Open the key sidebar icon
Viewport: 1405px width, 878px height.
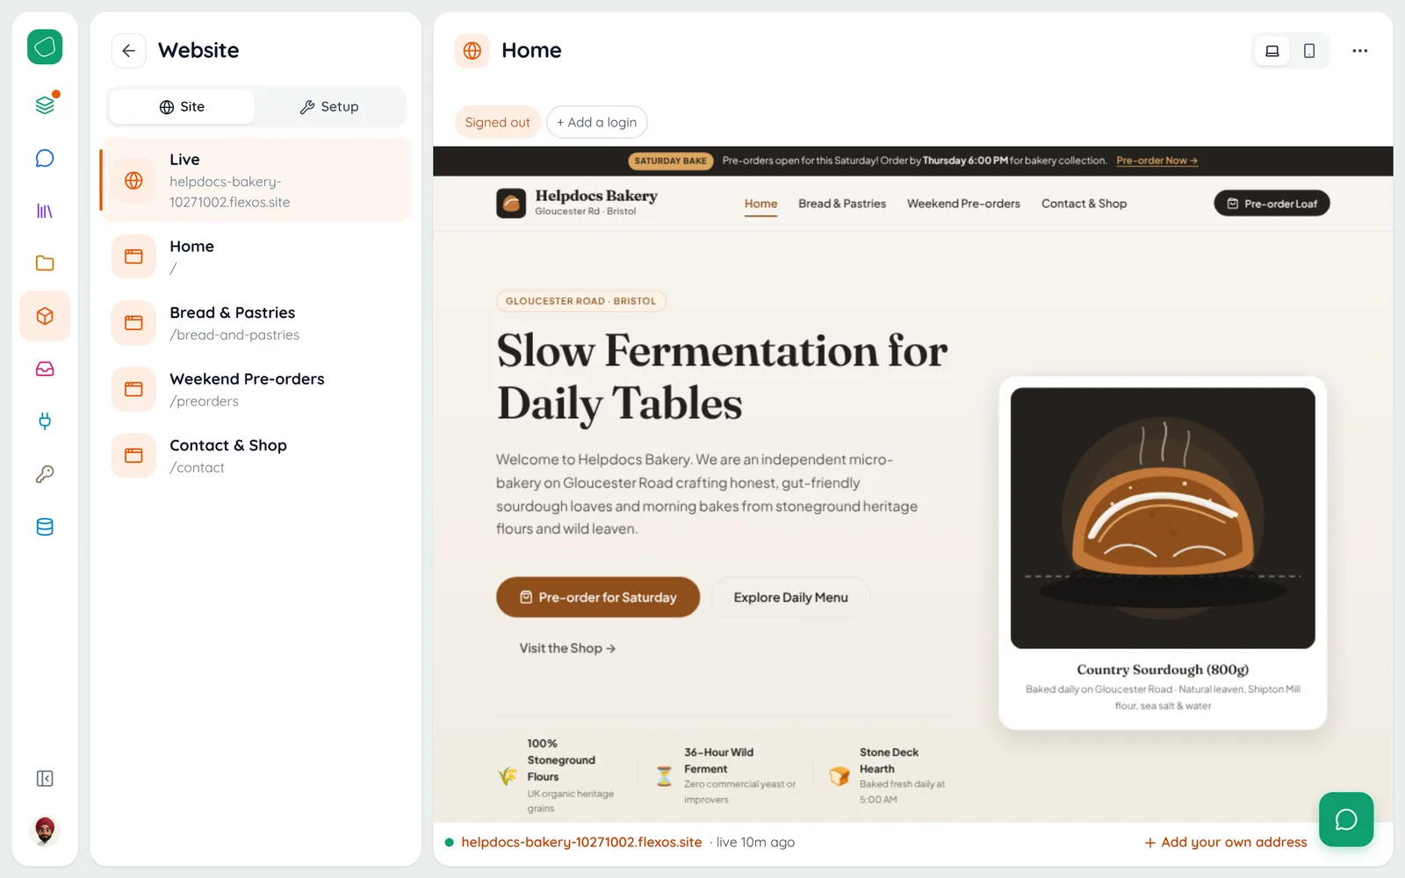point(45,474)
